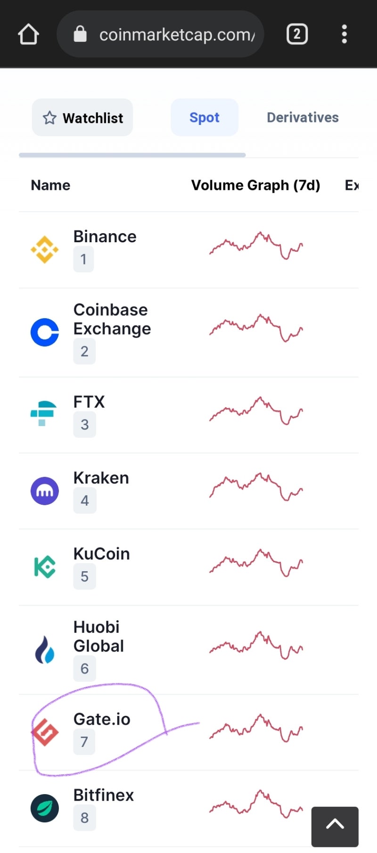
Task: Tap the browser home icon
Action: coord(28,34)
